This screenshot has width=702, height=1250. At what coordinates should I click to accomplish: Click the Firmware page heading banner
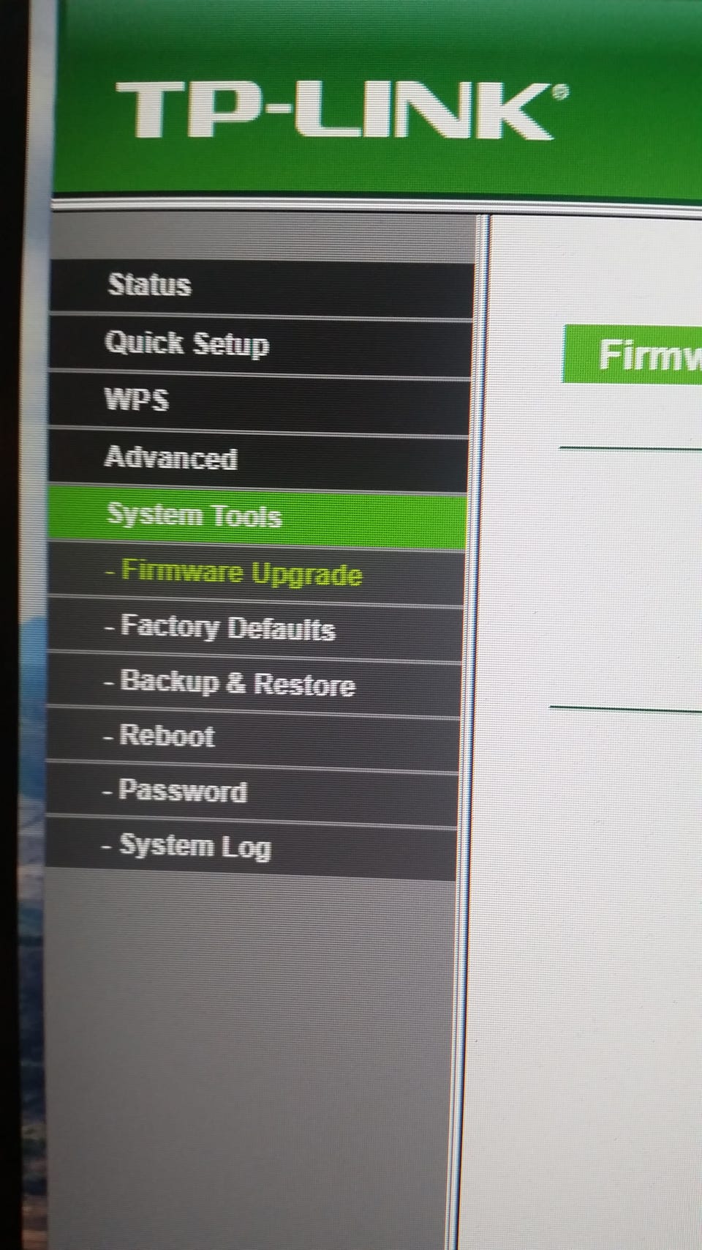click(x=633, y=354)
